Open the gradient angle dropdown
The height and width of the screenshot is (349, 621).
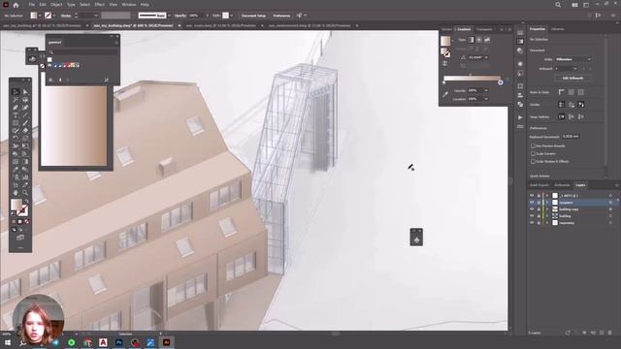pyautogui.click(x=486, y=57)
